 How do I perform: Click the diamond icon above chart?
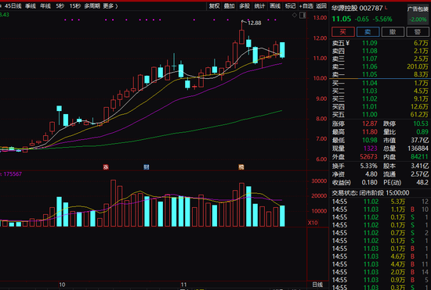coord(295,15)
